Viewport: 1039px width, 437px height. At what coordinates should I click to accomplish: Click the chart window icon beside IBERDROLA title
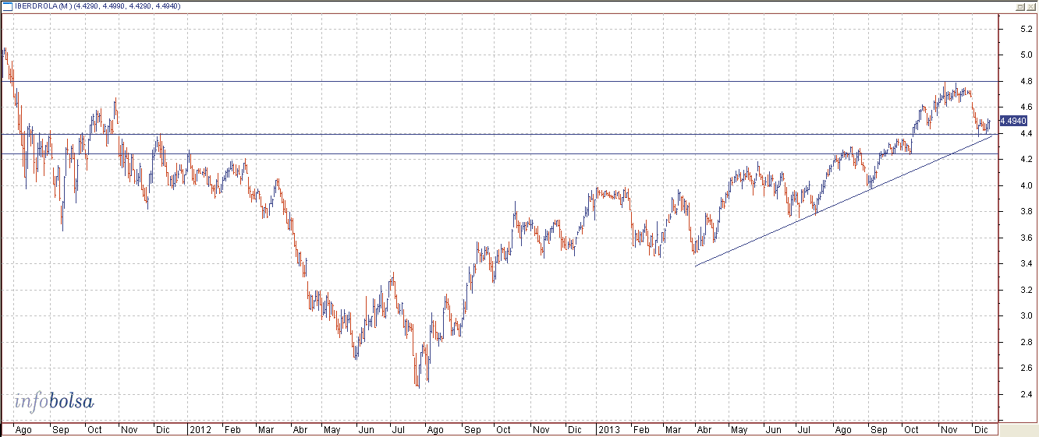(6, 6)
